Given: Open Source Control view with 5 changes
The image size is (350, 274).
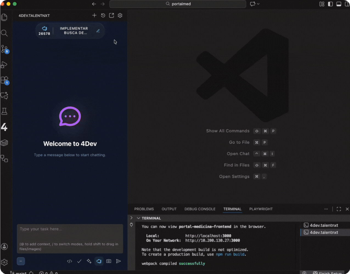Looking at the screenshot, I should [4, 49].
